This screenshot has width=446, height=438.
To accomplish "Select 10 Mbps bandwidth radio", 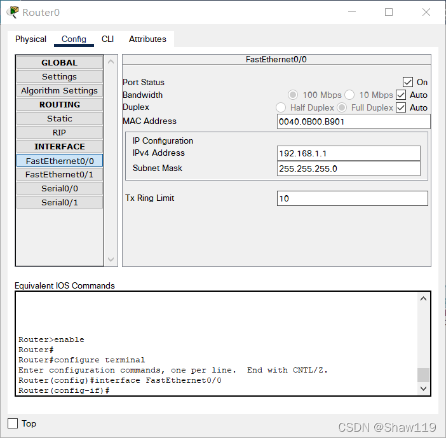I will click(x=349, y=95).
